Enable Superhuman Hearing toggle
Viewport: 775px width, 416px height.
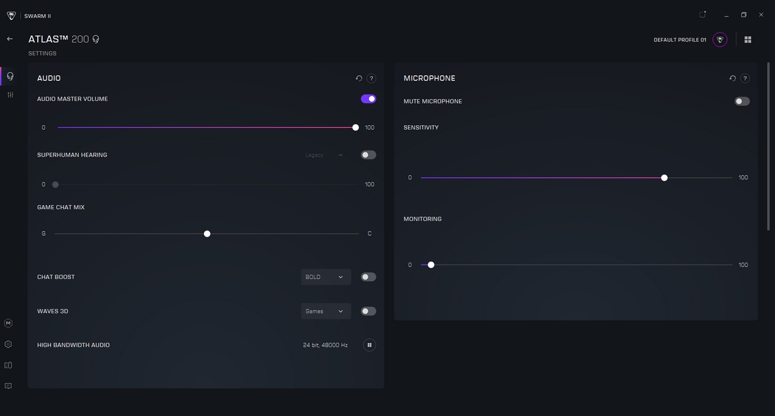click(368, 155)
